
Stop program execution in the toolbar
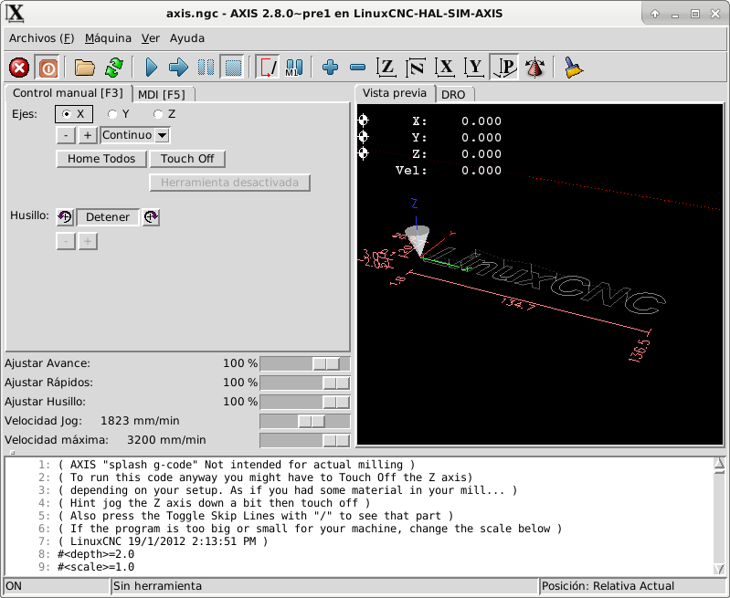(x=233, y=68)
